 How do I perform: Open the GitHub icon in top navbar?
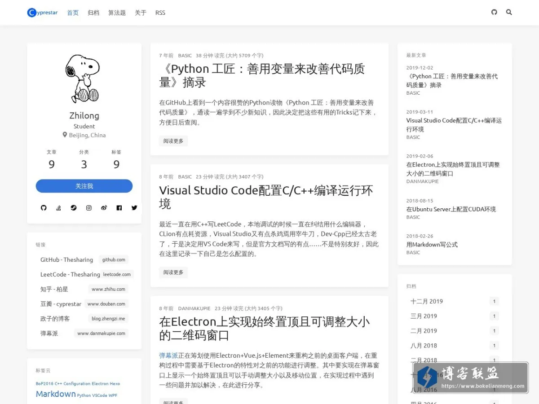(494, 12)
